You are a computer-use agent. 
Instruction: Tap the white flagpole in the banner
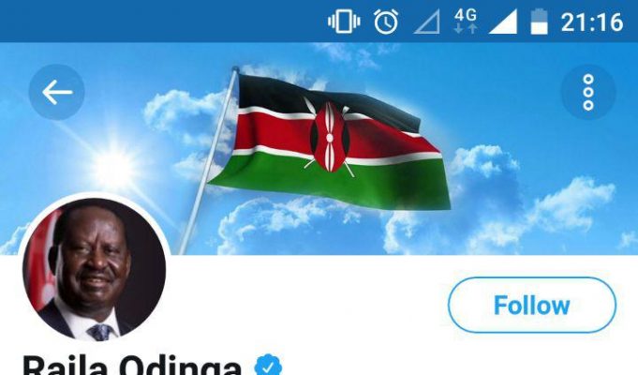(x=207, y=160)
